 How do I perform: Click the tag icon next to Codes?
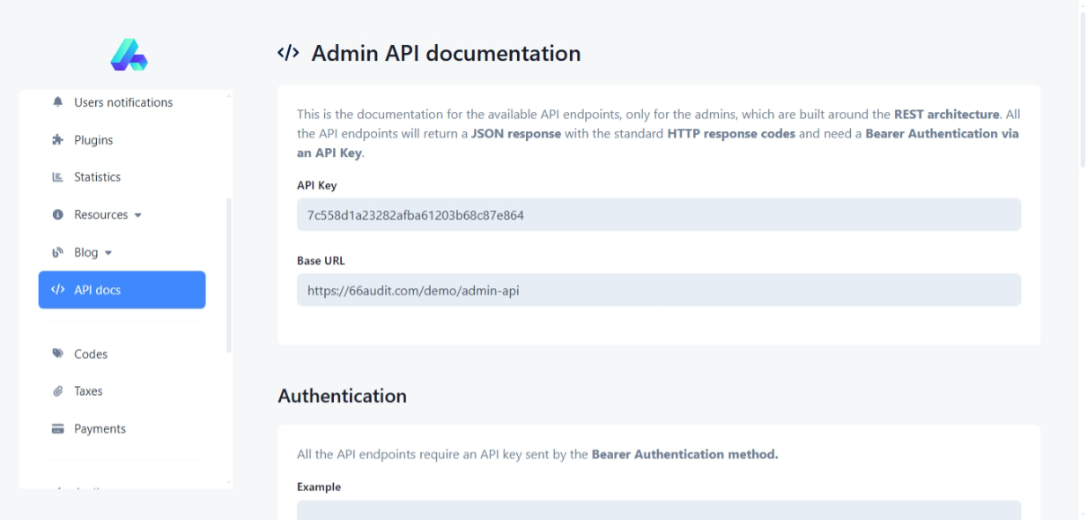point(58,354)
